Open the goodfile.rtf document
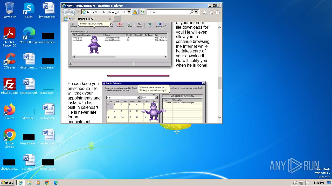Image resolution: width=332 pixels, height=186 pixels. (29, 162)
